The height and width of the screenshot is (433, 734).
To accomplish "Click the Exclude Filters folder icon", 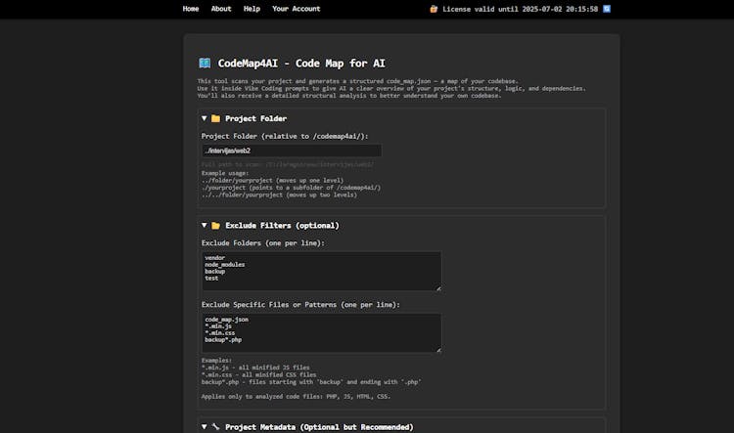I will point(215,225).
